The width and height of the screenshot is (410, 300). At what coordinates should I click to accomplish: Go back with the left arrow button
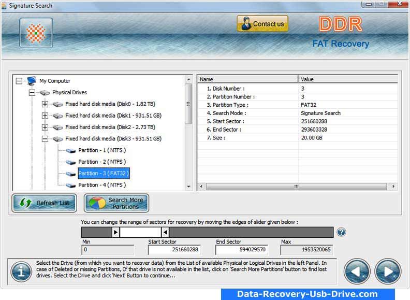click(357, 271)
